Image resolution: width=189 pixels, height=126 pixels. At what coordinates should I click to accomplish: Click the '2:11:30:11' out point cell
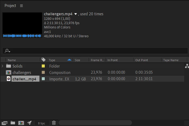[144, 79]
